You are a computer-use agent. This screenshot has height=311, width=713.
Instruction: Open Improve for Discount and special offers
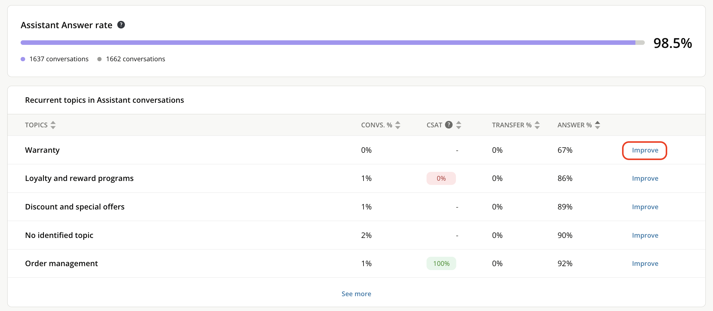click(x=645, y=207)
